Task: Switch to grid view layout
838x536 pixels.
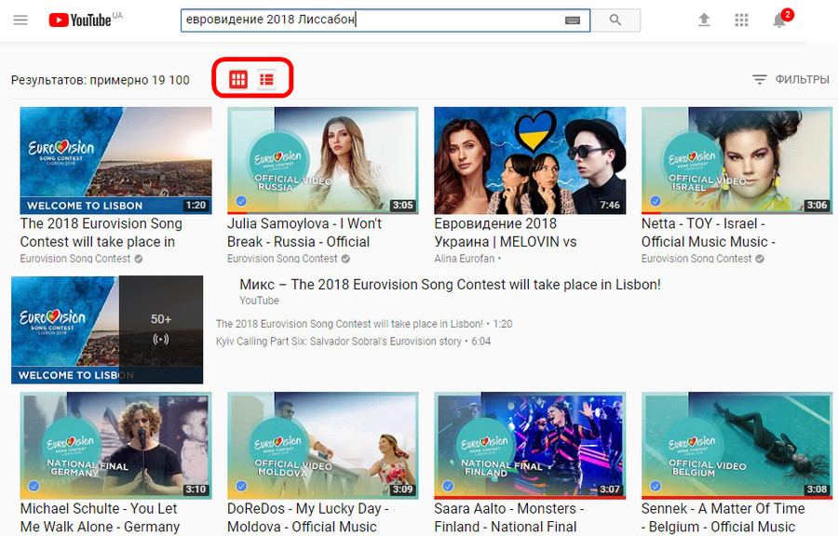Action: [x=238, y=79]
